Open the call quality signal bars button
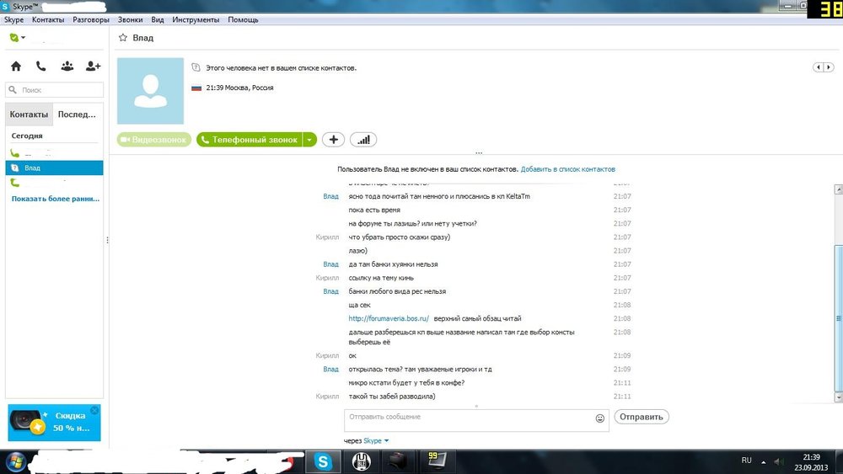This screenshot has width=843, height=474. click(x=363, y=140)
